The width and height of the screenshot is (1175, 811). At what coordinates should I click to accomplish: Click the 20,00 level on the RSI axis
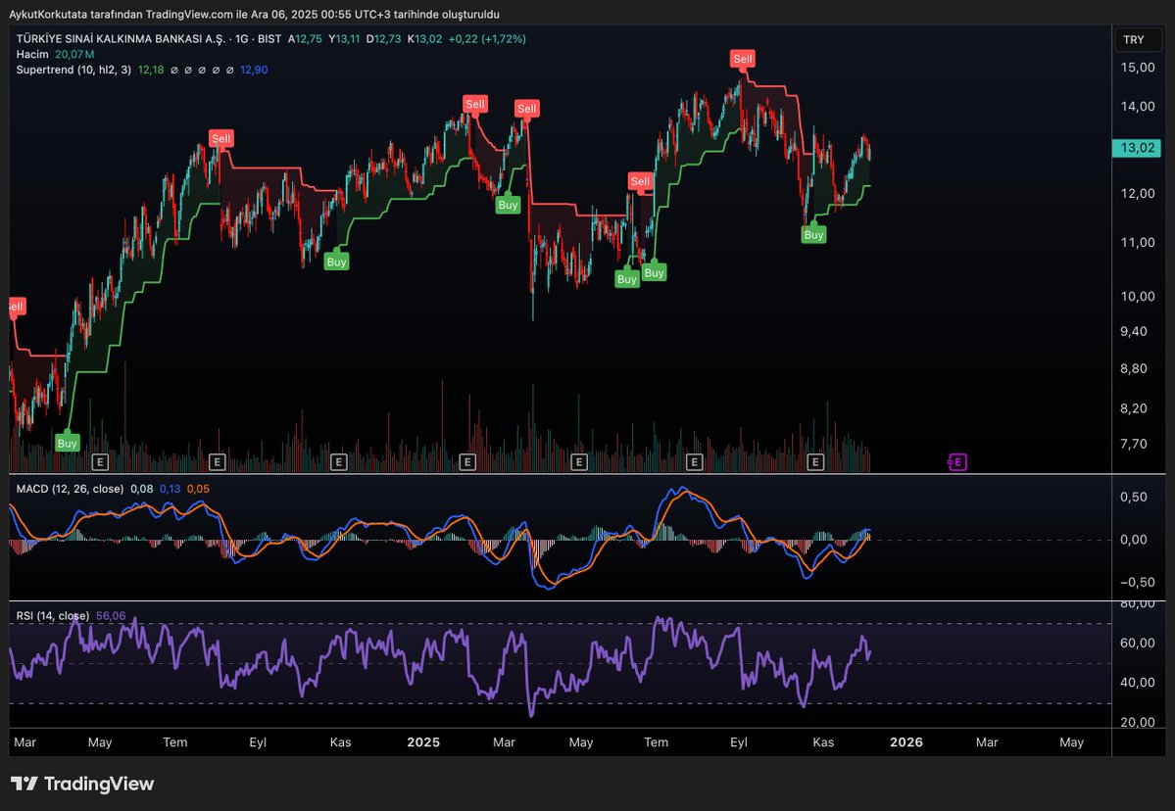(1138, 723)
